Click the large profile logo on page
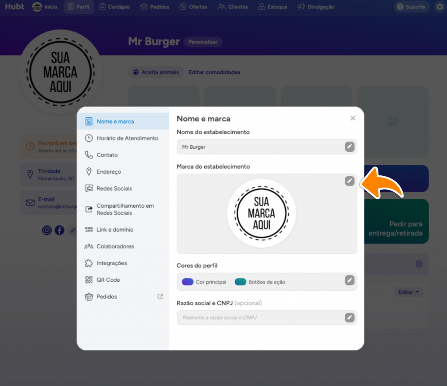 pyautogui.click(x=60, y=72)
